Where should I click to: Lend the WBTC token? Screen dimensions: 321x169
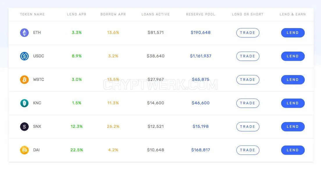pos(293,80)
